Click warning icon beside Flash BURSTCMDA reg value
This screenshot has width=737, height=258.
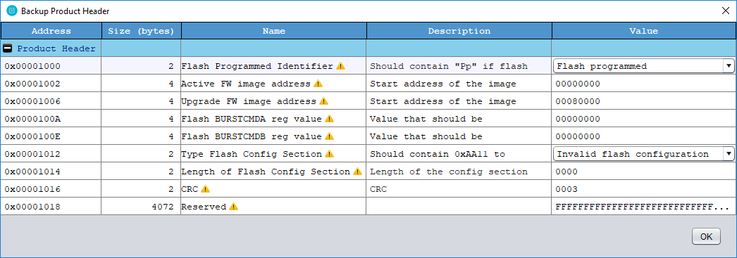[329, 119]
